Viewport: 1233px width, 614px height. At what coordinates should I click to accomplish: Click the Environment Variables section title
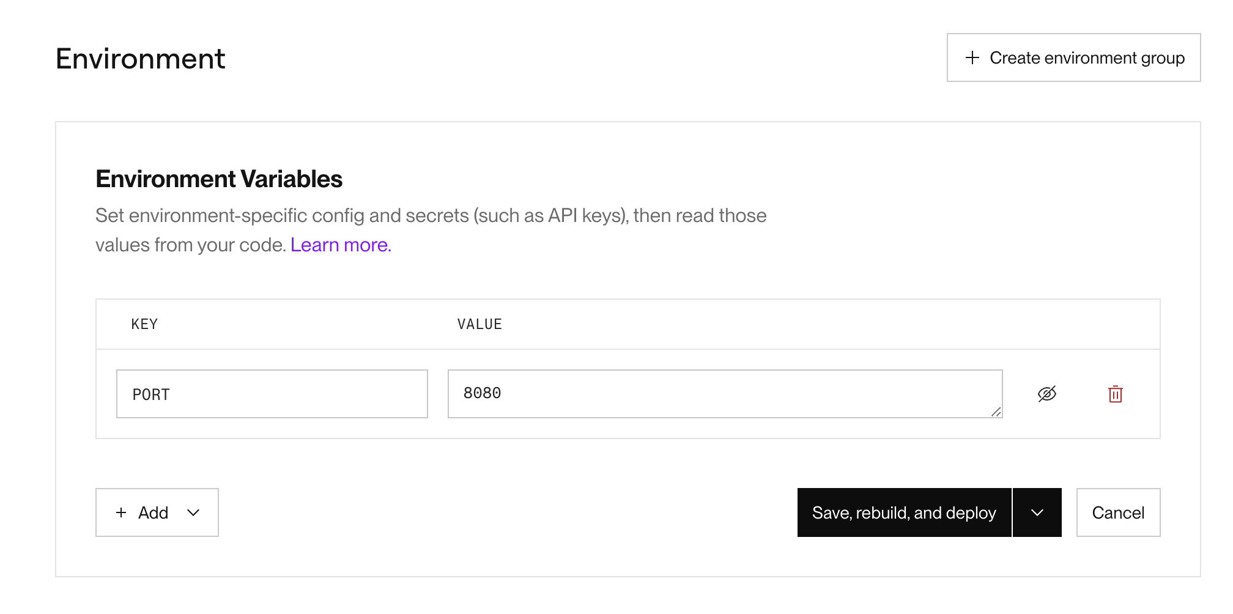click(219, 179)
